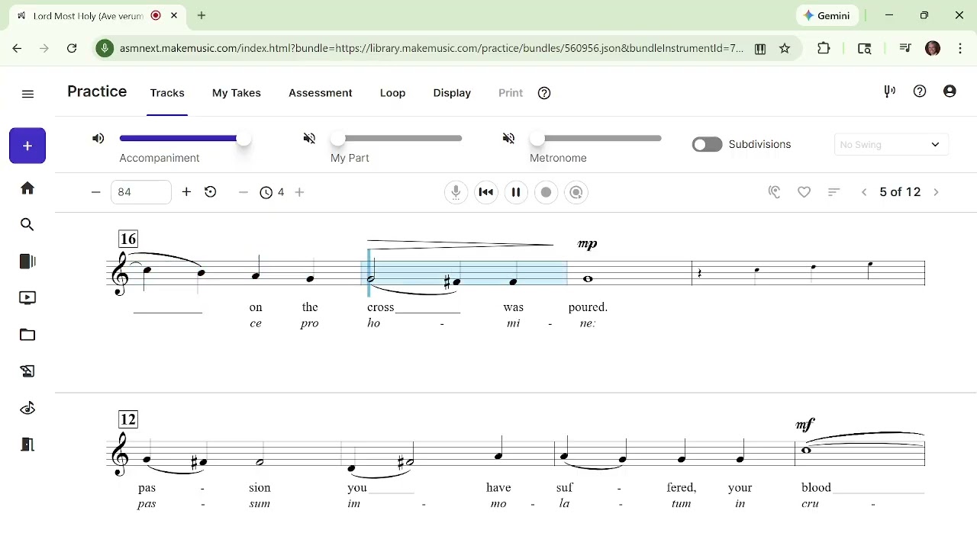Go to previous part with left chevron

(864, 192)
